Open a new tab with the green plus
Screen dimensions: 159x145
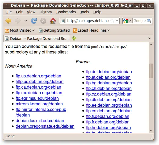point(74,38)
